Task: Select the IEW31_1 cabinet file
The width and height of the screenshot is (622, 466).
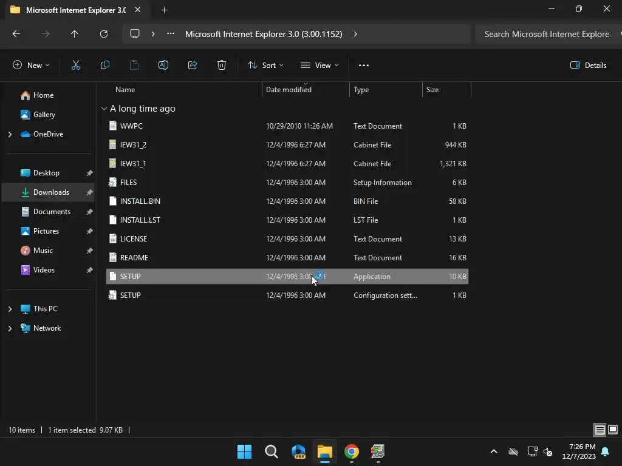Action: click(287, 164)
